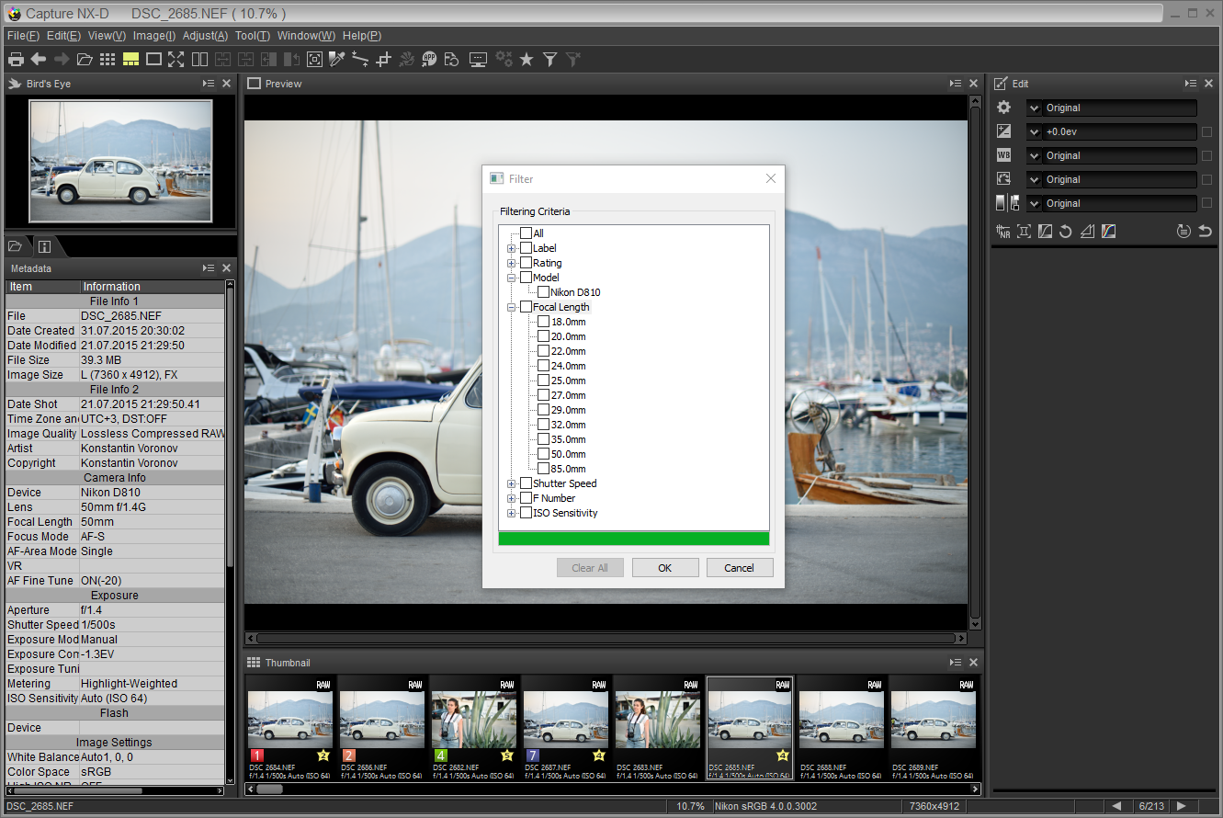Enable the 50.0mm focal length filter
This screenshot has width=1223, height=818.
pyautogui.click(x=544, y=454)
